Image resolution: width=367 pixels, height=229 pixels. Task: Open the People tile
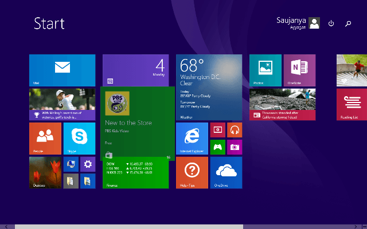coord(45,139)
